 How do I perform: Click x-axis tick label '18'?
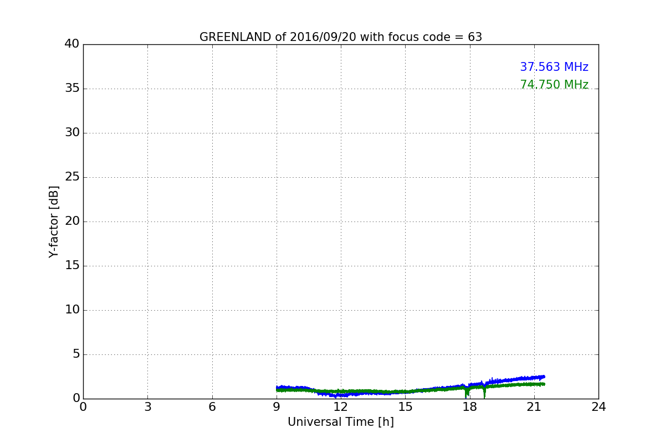pos(470,407)
